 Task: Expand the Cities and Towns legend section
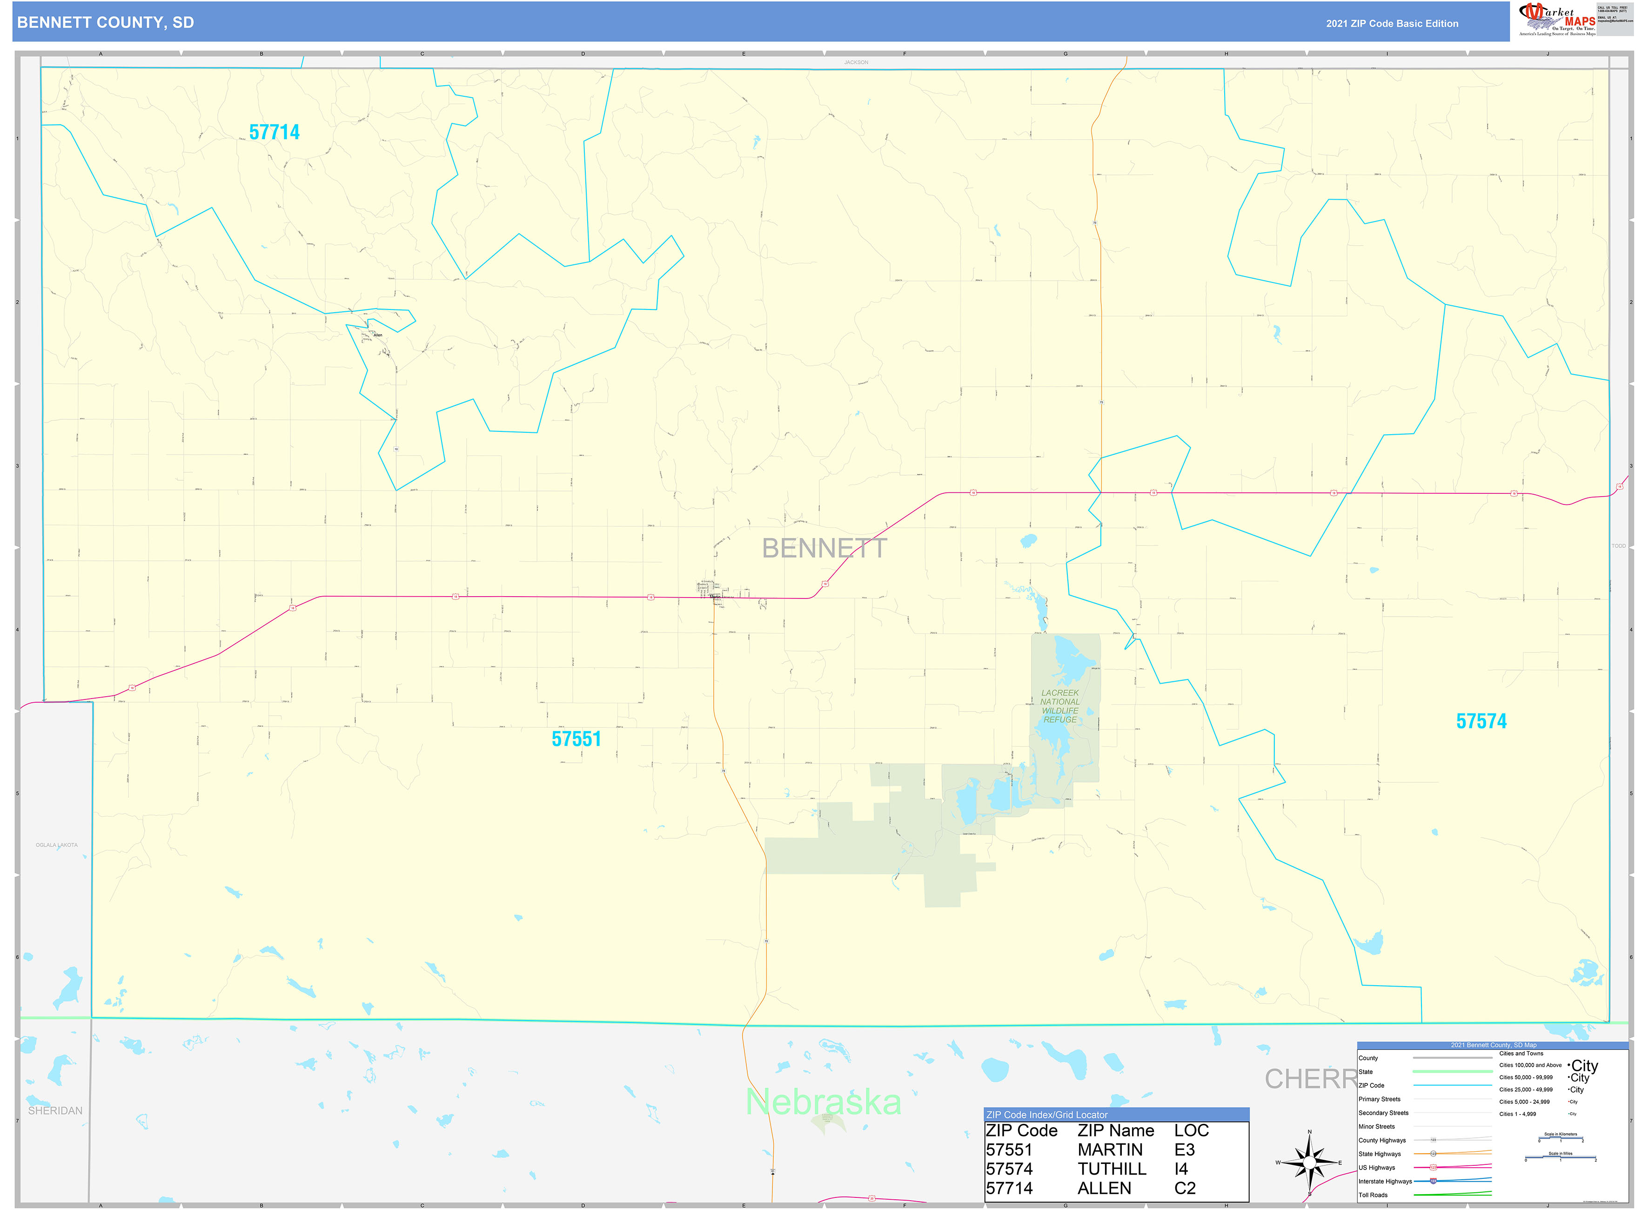click(1521, 1053)
